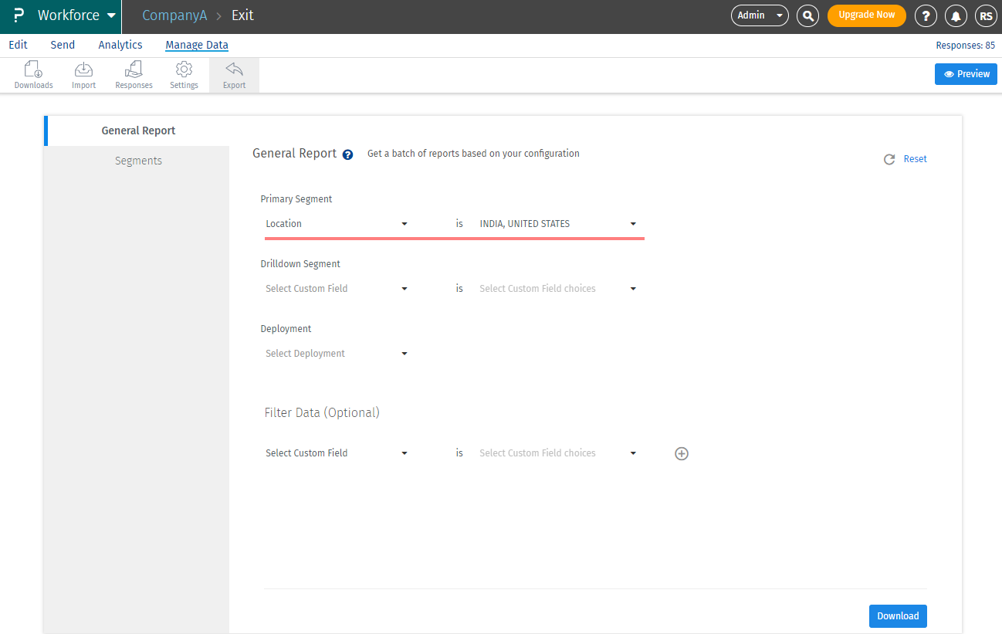This screenshot has width=1002, height=634.
Task: Open the search magnifier in the top bar
Action: click(807, 15)
